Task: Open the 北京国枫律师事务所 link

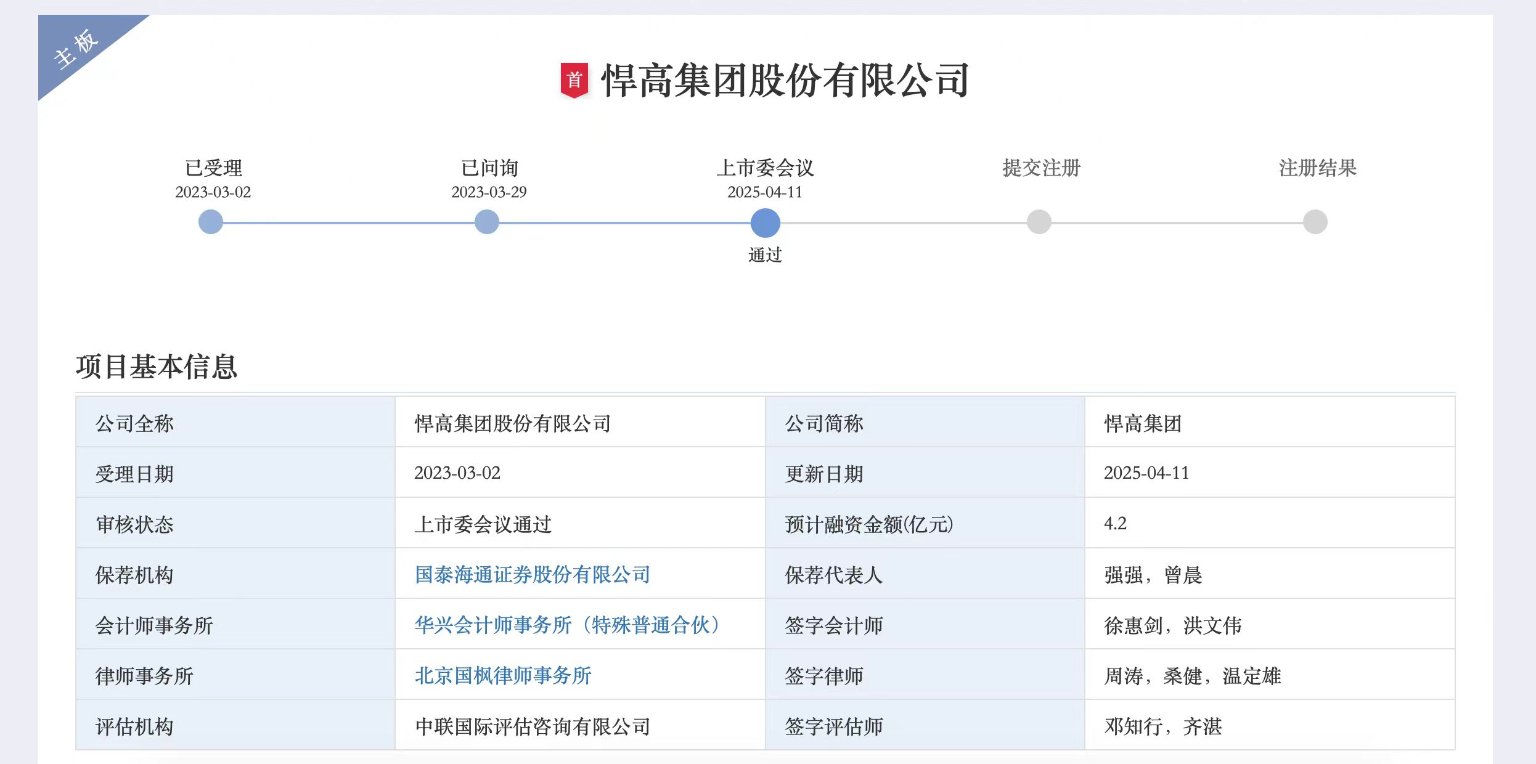Action: tap(503, 676)
